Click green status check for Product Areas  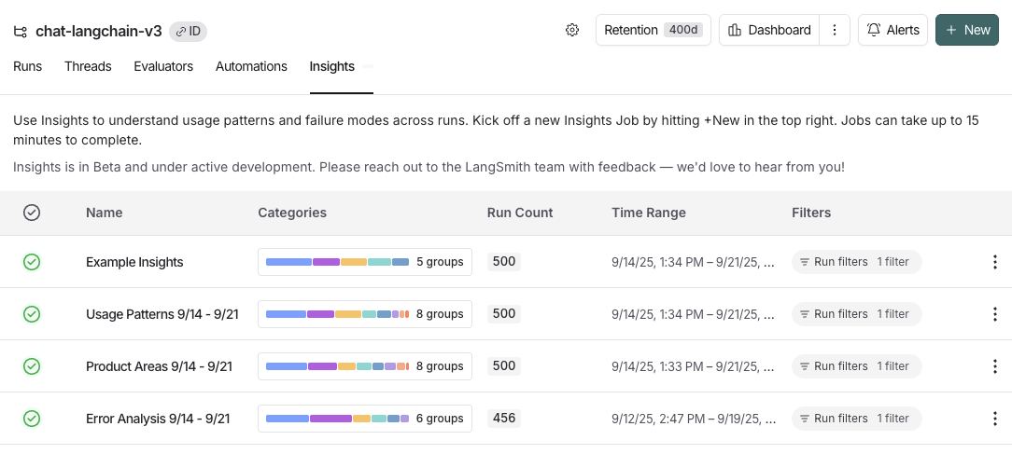(x=32, y=366)
